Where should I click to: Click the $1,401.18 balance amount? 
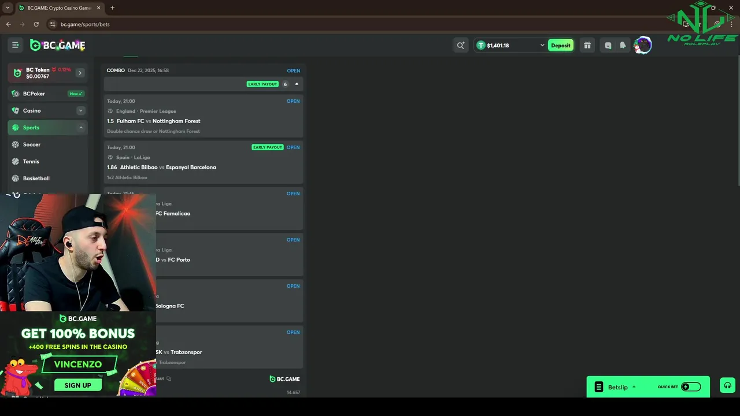(498, 45)
